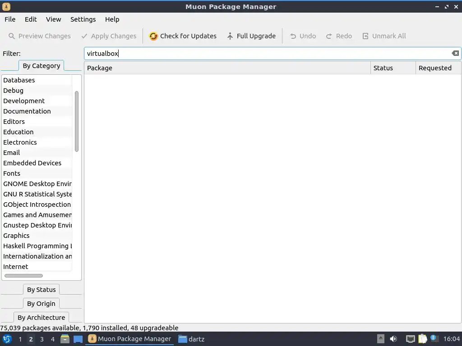The width and height of the screenshot is (462, 346).
Task: Select the Debug category
Action: click(37, 90)
